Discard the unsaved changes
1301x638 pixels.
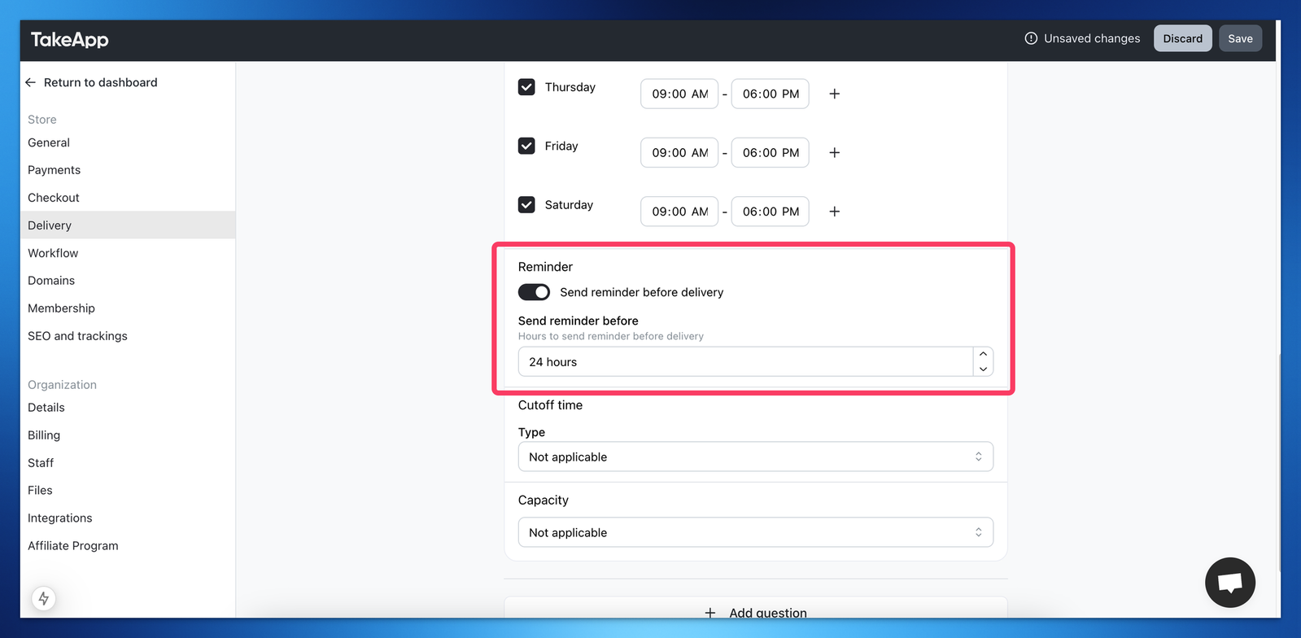1182,38
